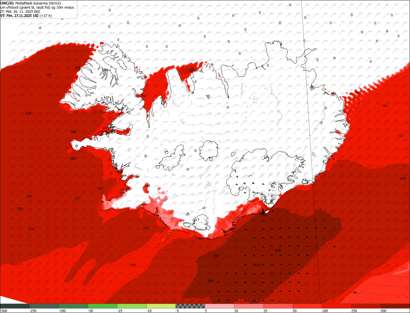
Task: Click the pale pink 5 to 10 legend swatch
Action: pyautogui.click(x=219, y=306)
